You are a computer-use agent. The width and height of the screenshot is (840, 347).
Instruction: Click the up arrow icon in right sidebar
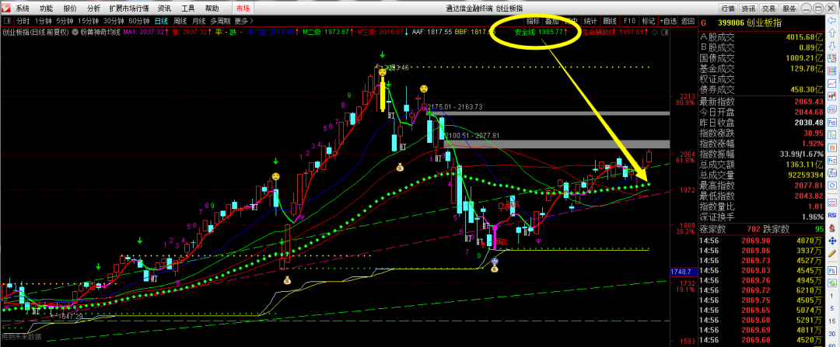(832, 33)
